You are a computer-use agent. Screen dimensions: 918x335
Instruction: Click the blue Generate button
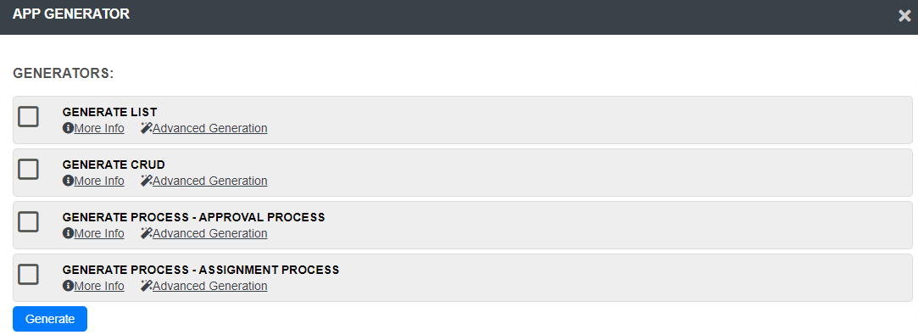click(x=50, y=319)
